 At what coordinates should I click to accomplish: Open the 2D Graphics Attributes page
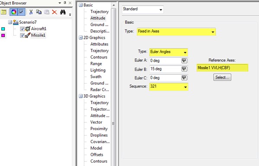[x=99, y=44]
